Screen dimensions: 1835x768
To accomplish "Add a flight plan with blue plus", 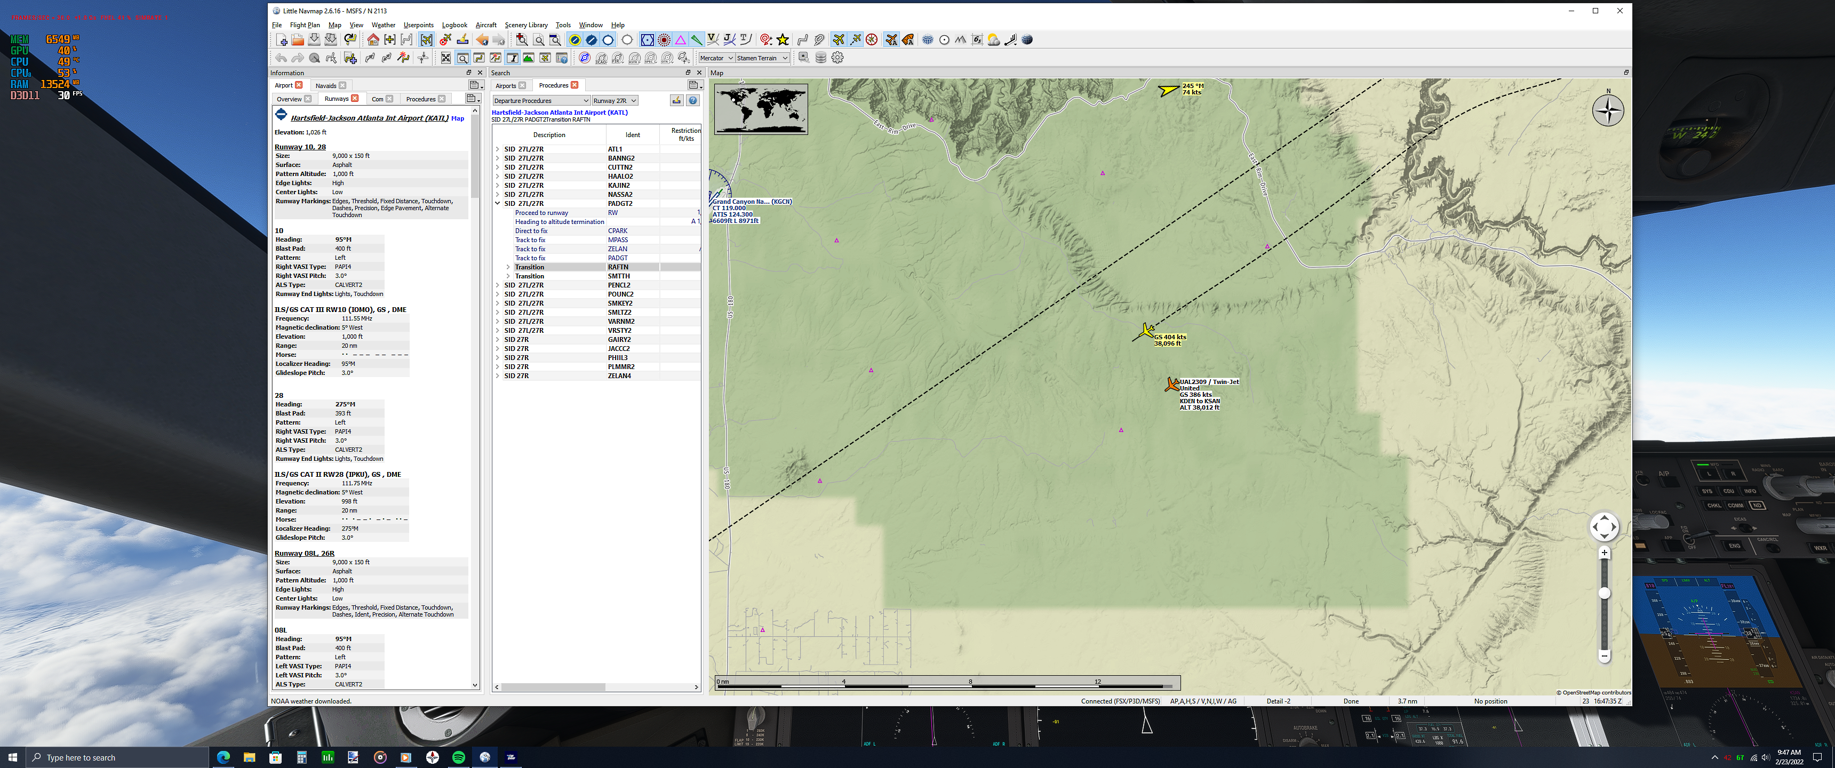I will tap(350, 59).
